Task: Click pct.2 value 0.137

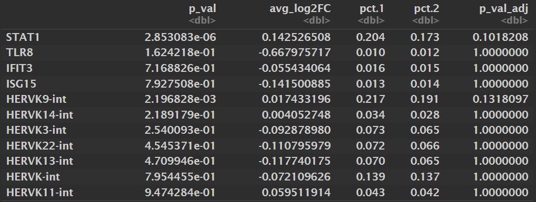Action: click(425, 177)
